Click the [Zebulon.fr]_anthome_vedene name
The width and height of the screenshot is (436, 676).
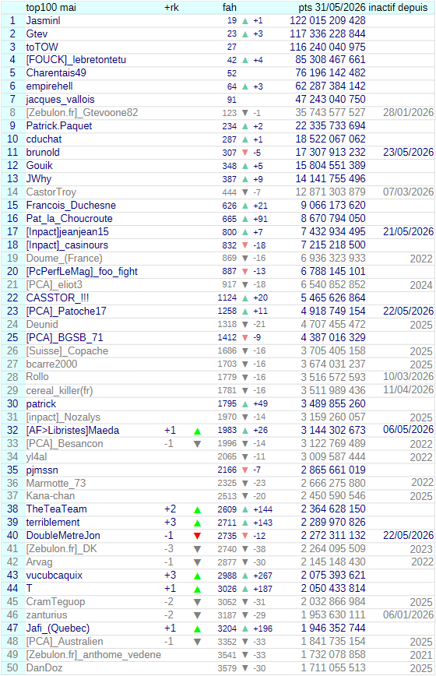pos(93,655)
